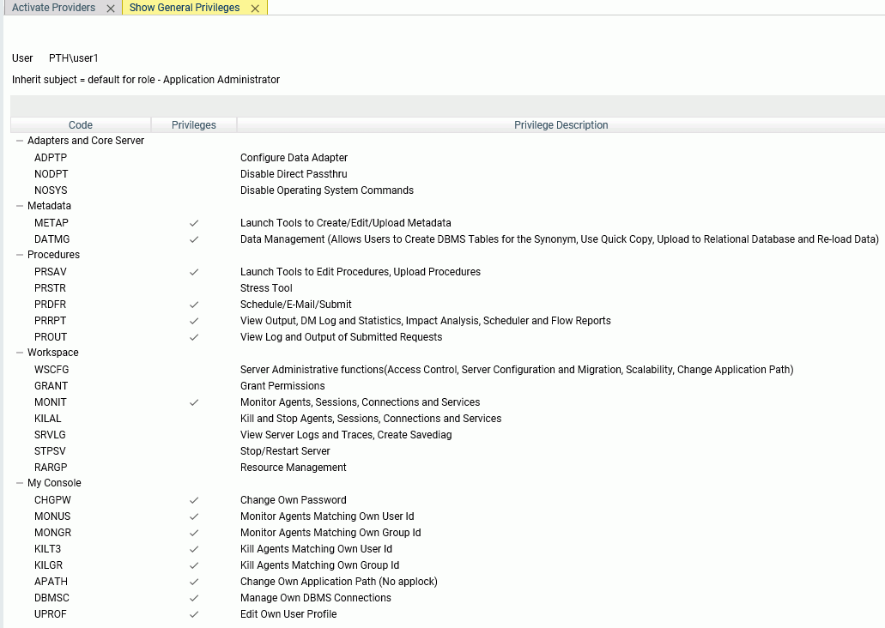This screenshot has height=628, width=885.
Task: Collapse the Metadata group
Action: [x=20, y=206]
